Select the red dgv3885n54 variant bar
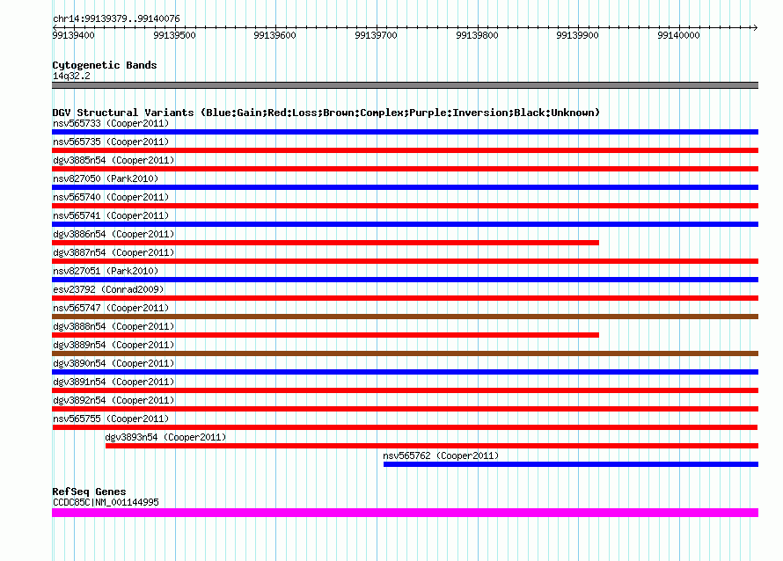This screenshot has width=783, height=561. pos(405,169)
